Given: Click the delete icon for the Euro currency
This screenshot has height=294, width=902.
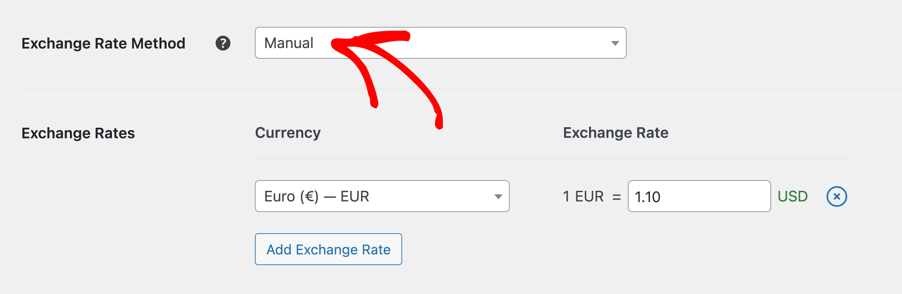Looking at the screenshot, I should click(837, 196).
